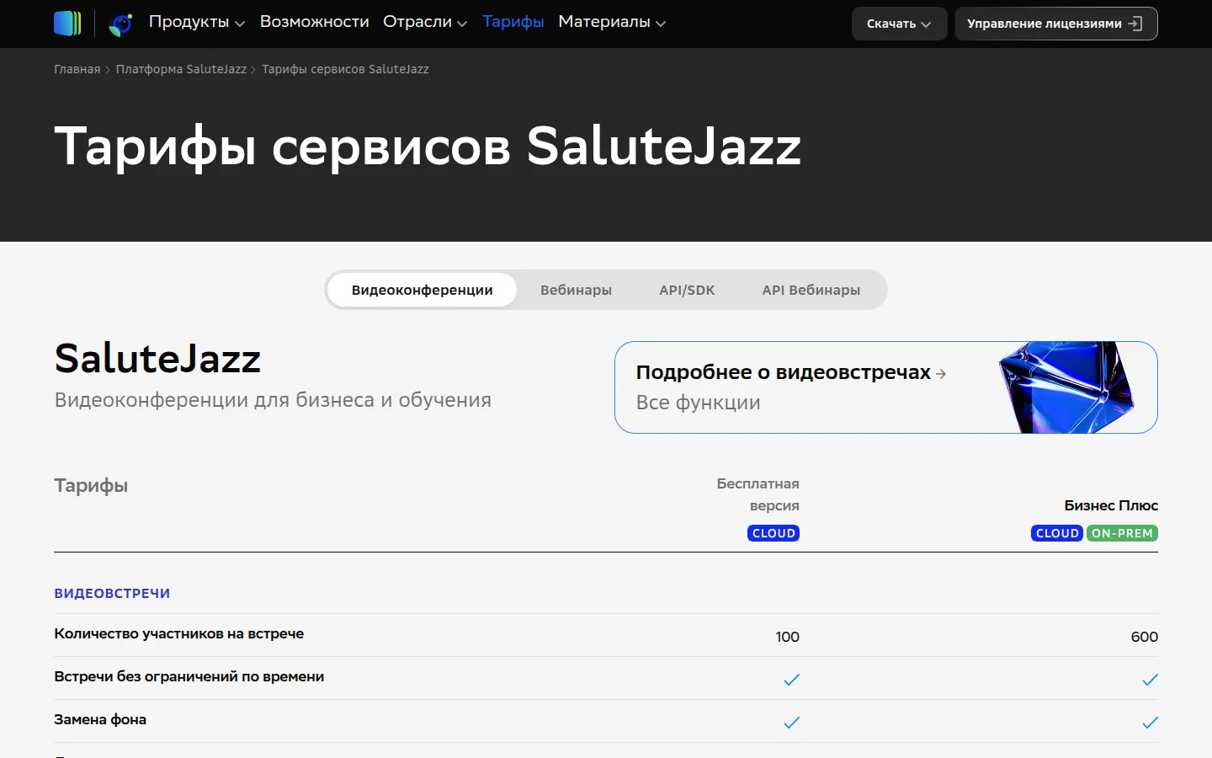Click the Скачать chevron arrow
Viewport: 1212px width, 758px height.
(926, 24)
